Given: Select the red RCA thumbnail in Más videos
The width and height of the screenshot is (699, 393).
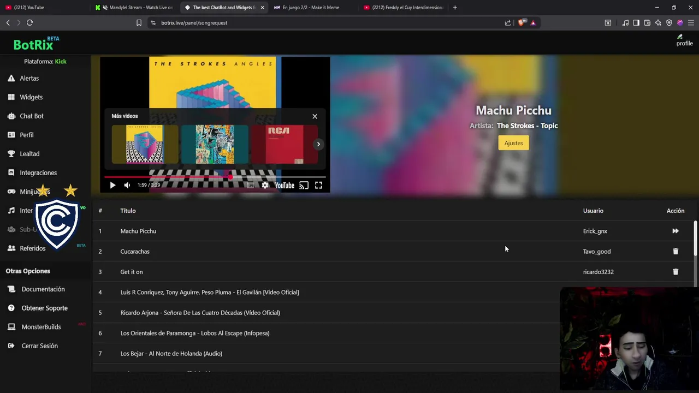Looking at the screenshot, I should tap(284, 144).
